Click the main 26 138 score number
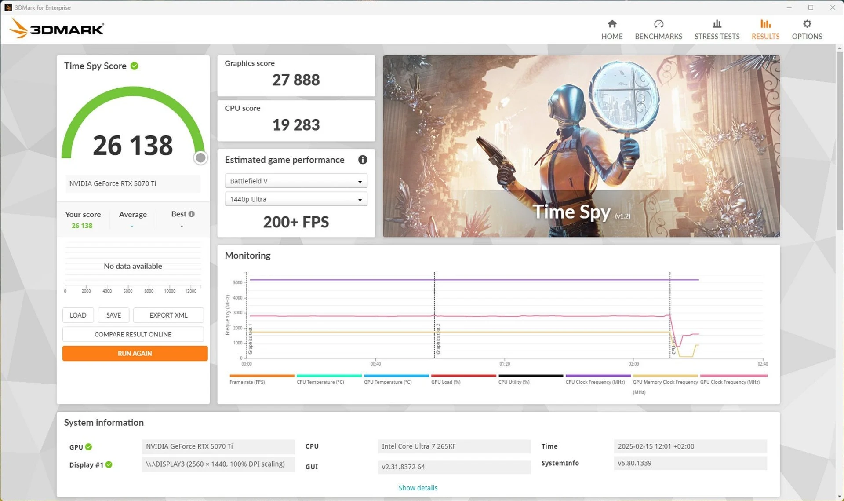Viewport: 844px width, 501px height. pyautogui.click(x=133, y=146)
